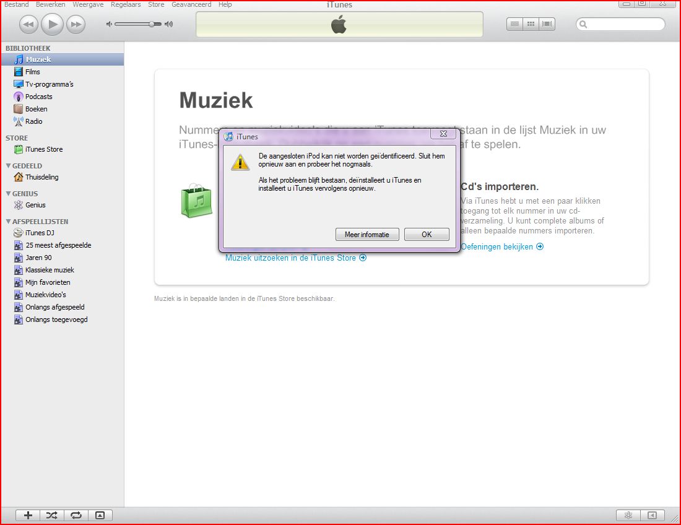Click the next track fast-forward button
Viewport: 681px width, 525px height.
click(76, 24)
